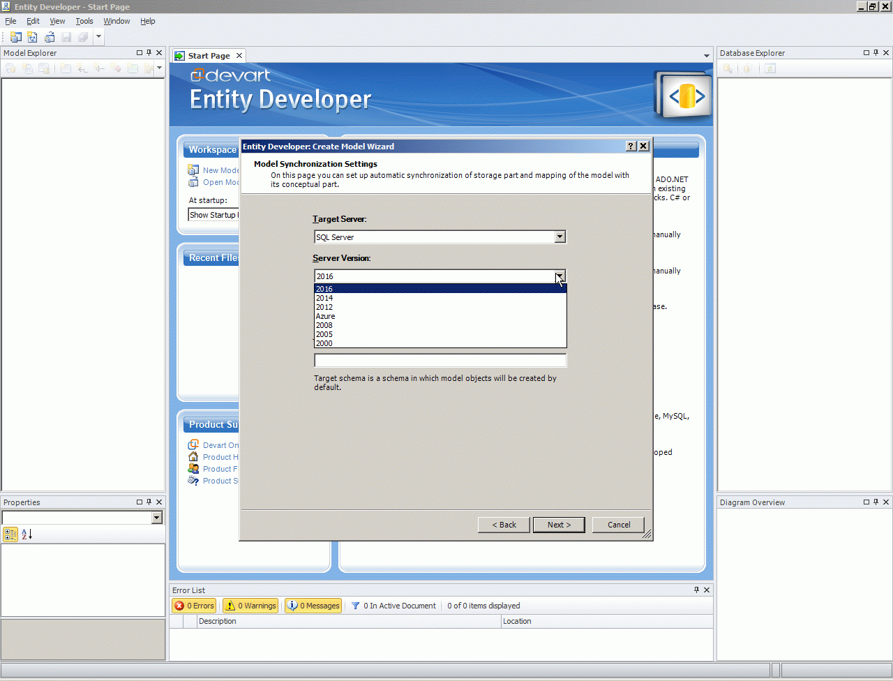Toggle the Properties panel auto-hide pin
Screen dimensions: 893x681
149,502
